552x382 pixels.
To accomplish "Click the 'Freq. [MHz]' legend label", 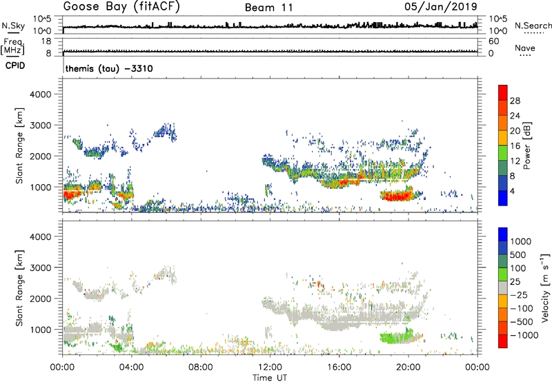I will point(12,46).
